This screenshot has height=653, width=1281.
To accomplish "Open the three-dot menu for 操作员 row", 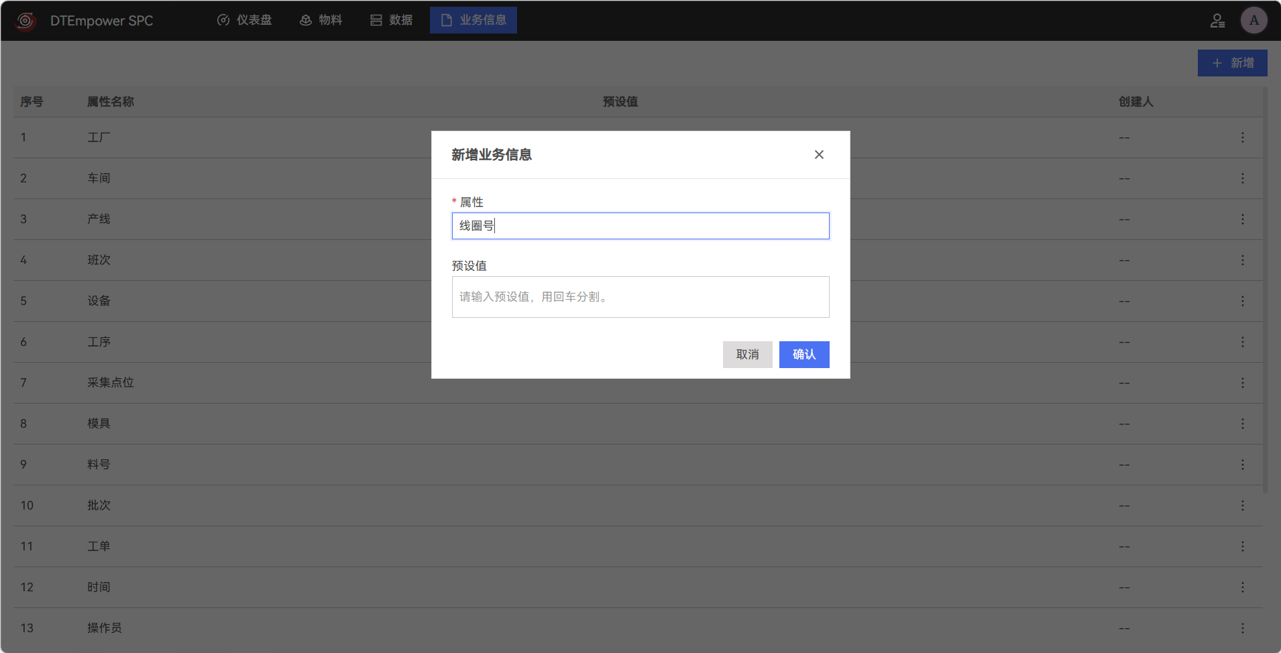I will 1242,628.
